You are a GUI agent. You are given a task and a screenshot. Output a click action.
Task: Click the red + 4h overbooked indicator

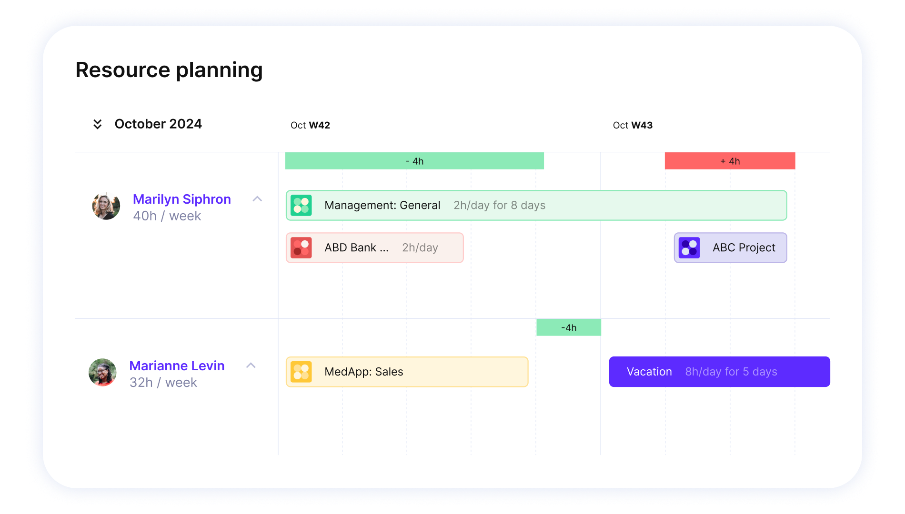730,161
